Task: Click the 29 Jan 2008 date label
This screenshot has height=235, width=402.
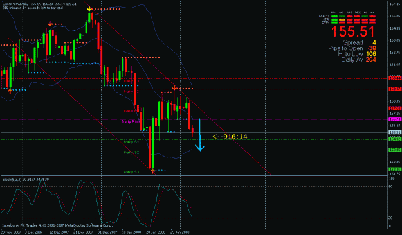Action: (x=180, y=232)
